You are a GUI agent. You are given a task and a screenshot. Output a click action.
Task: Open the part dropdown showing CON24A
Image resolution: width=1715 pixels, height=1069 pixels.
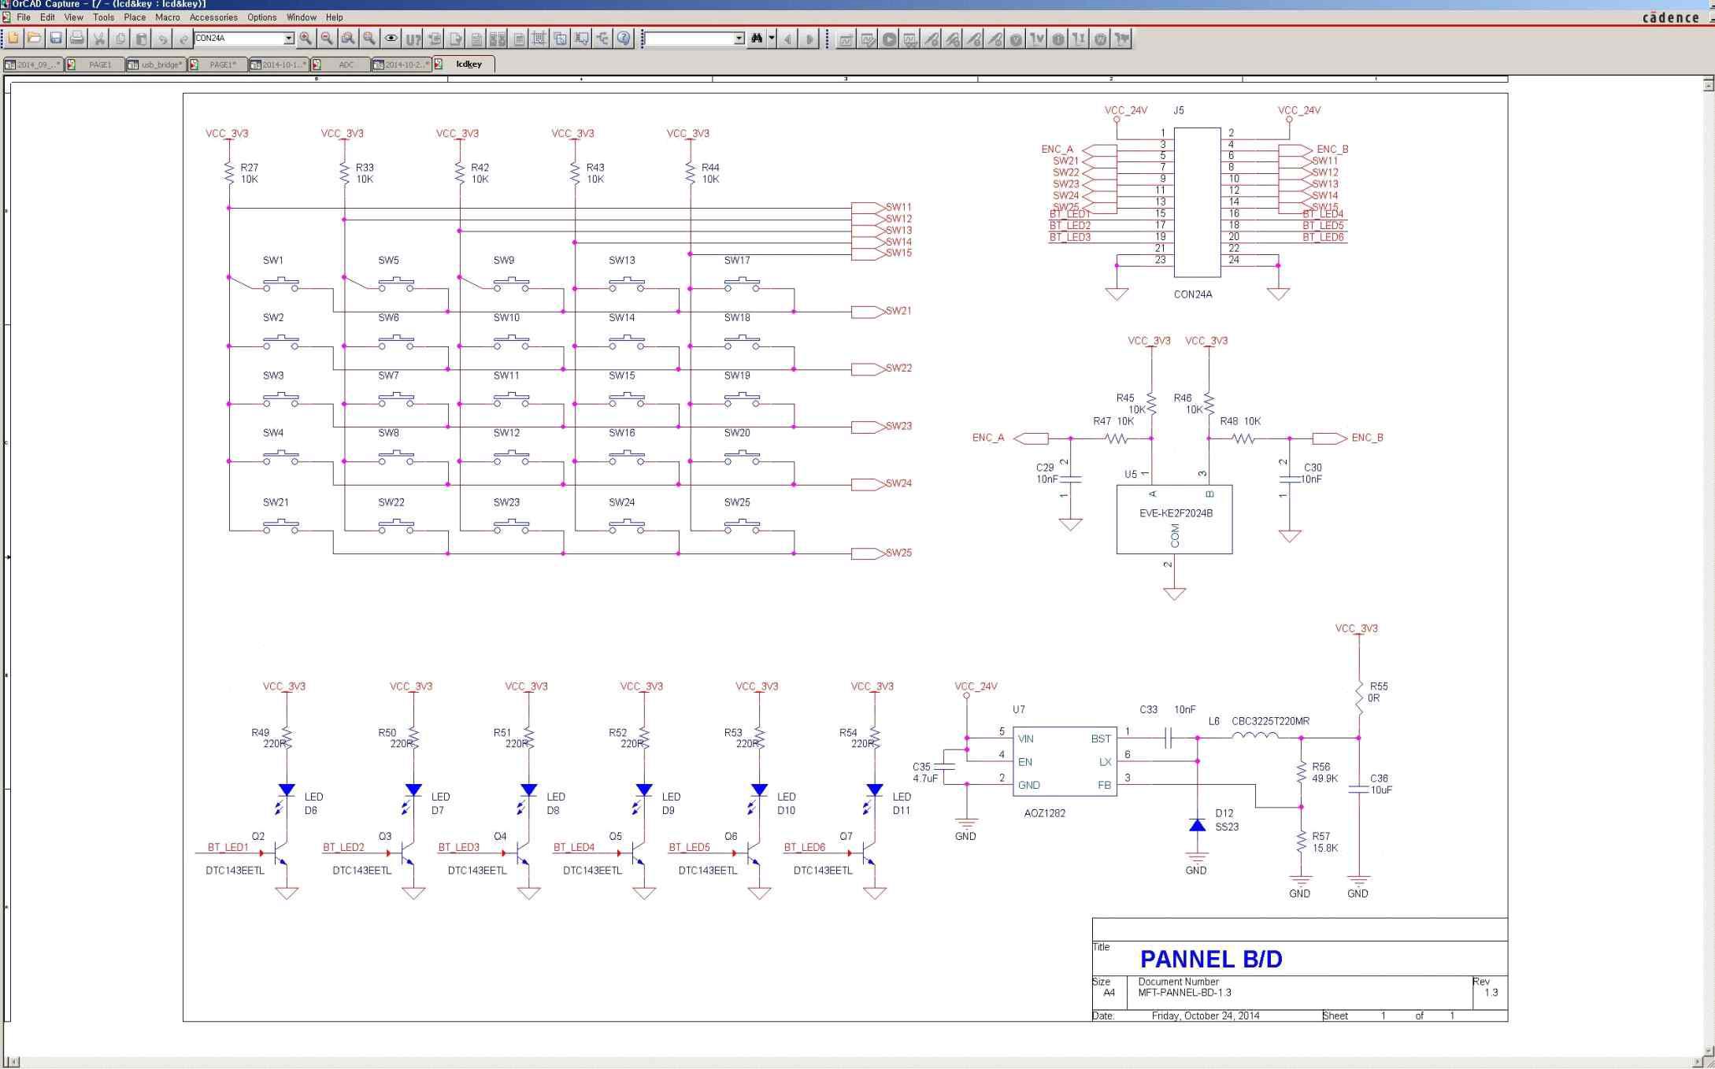click(288, 38)
